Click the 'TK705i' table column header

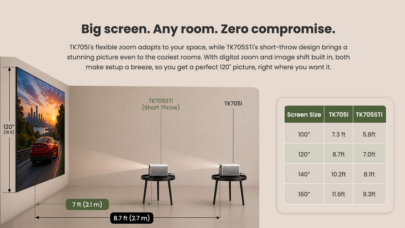tap(339, 114)
